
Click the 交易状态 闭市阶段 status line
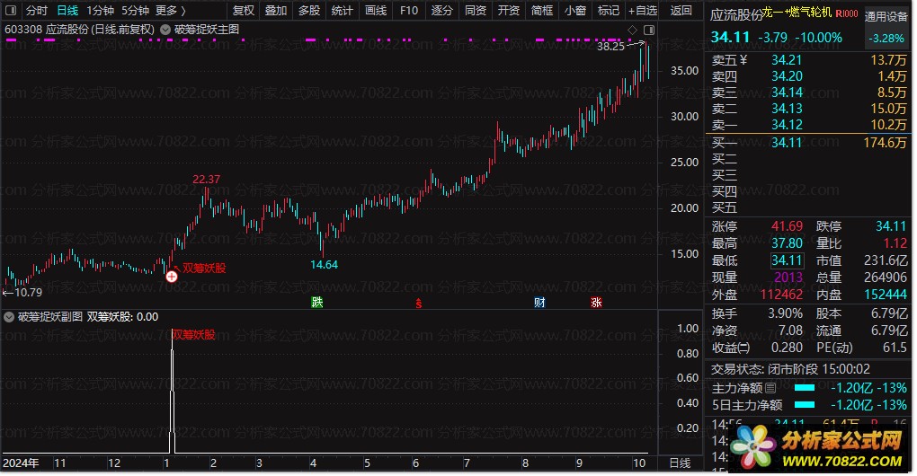790,369
